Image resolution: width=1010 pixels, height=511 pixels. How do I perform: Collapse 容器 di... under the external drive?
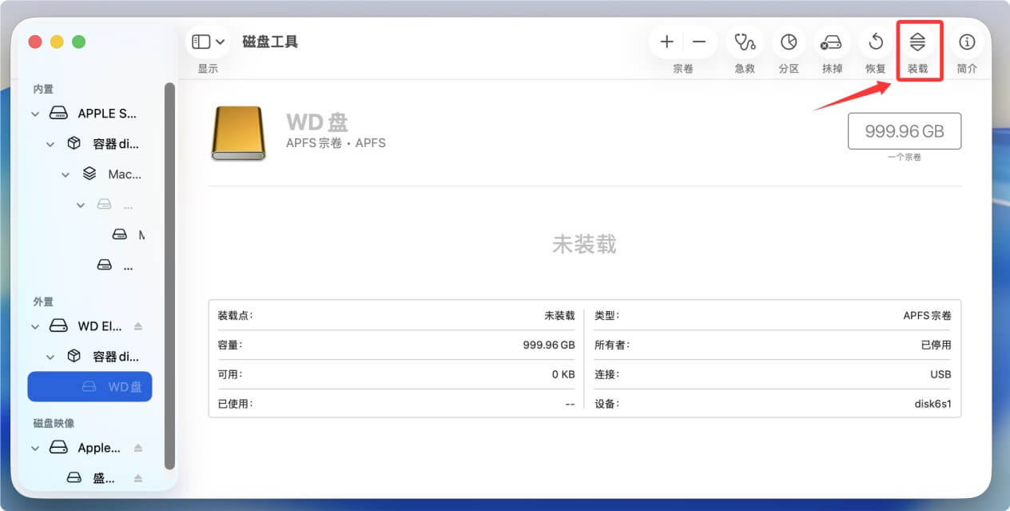(50, 356)
